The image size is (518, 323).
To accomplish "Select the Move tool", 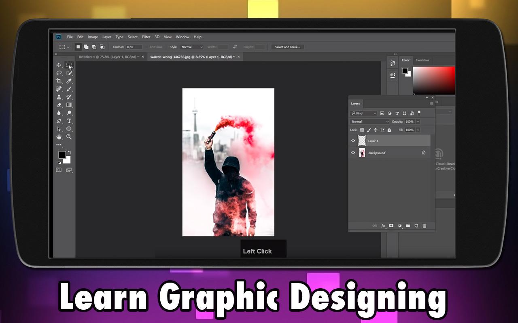I will click(x=59, y=65).
